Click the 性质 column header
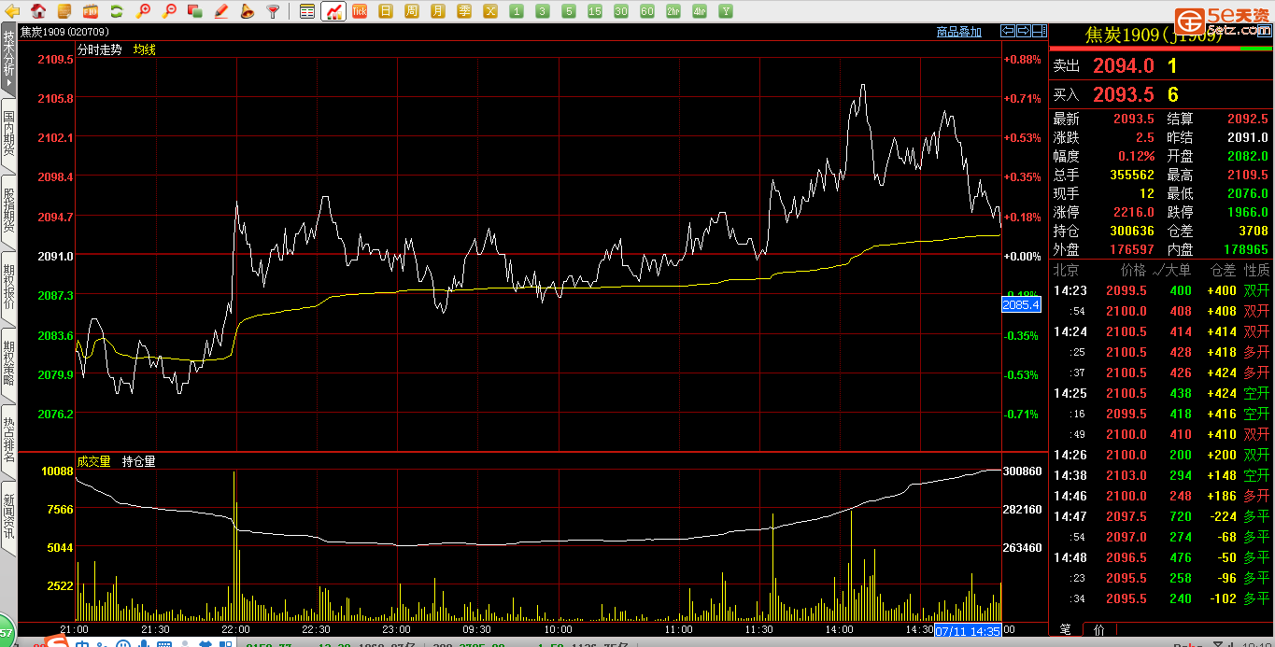The width and height of the screenshot is (1275, 647). coord(1256,270)
